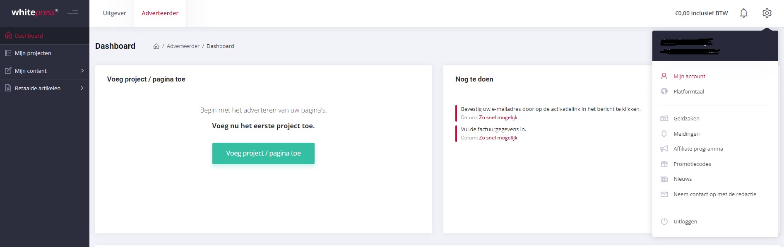Open the notifications bell icon
Screen dimensions: 784x247
[x=743, y=13]
